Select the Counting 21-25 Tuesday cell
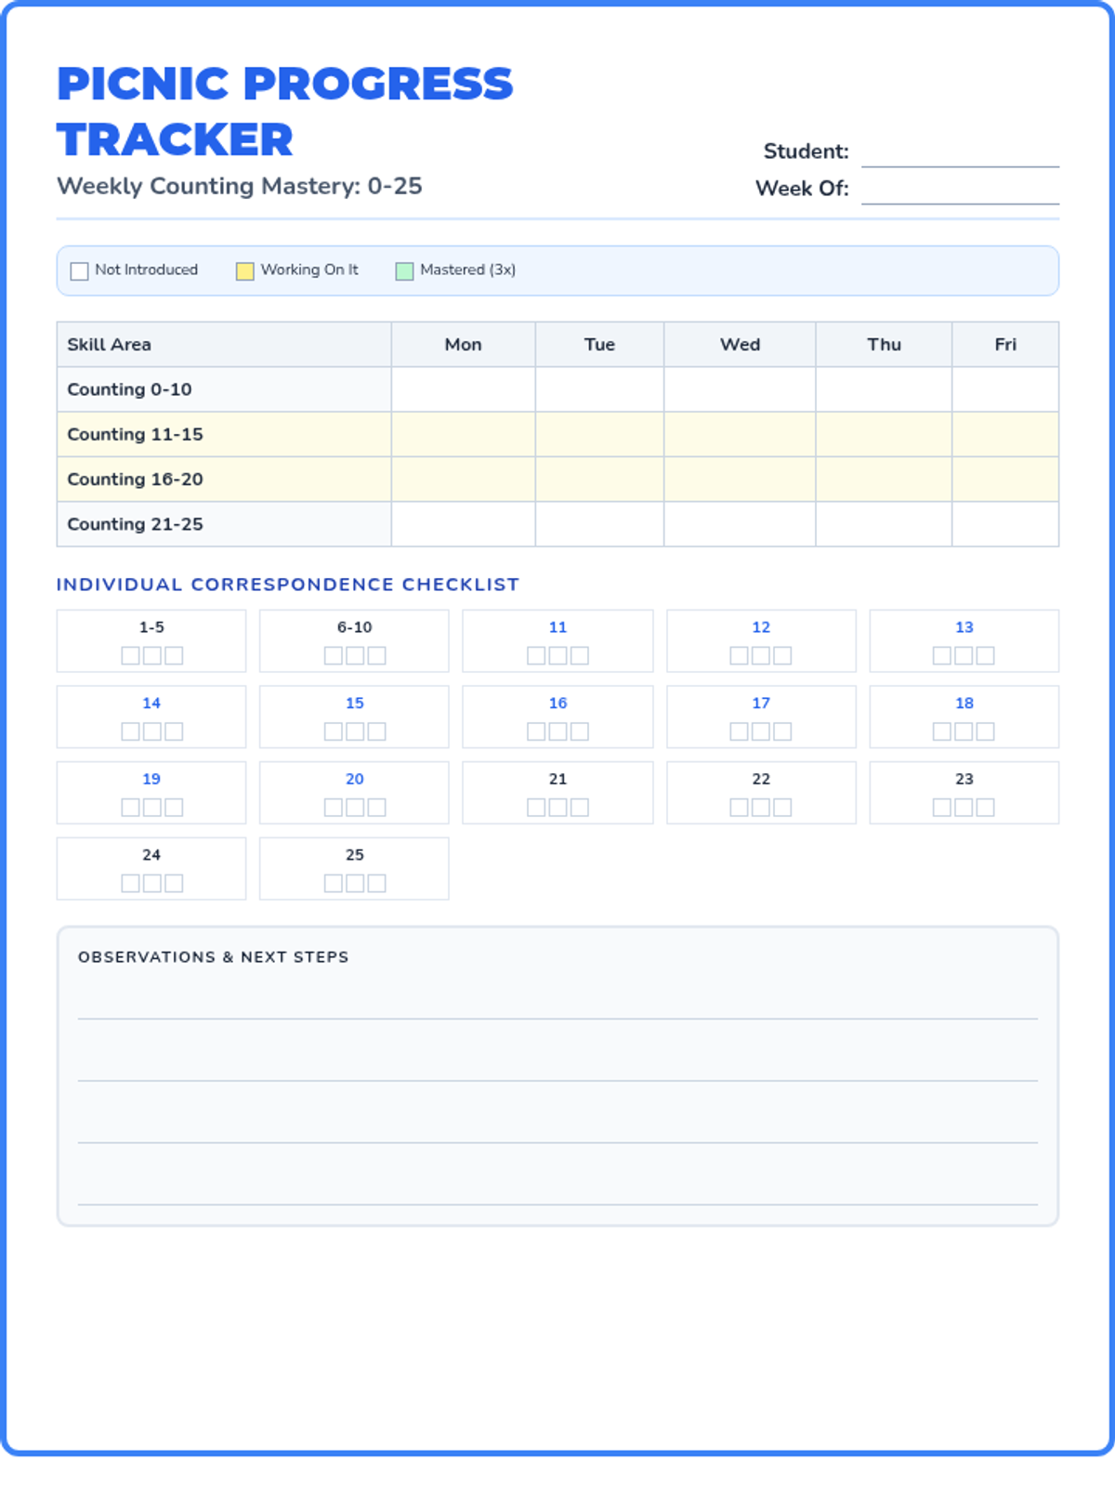The width and height of the screenshot is (1115, 1487). [599, 524]
